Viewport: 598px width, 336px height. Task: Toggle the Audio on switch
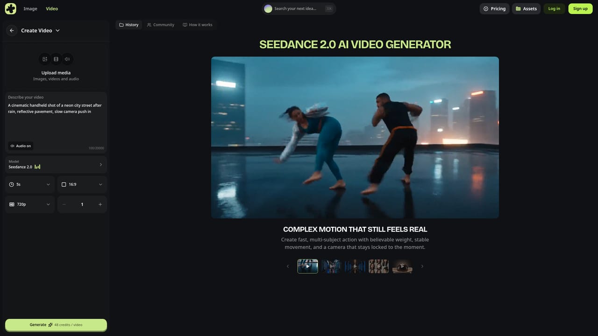coord(21,146)
